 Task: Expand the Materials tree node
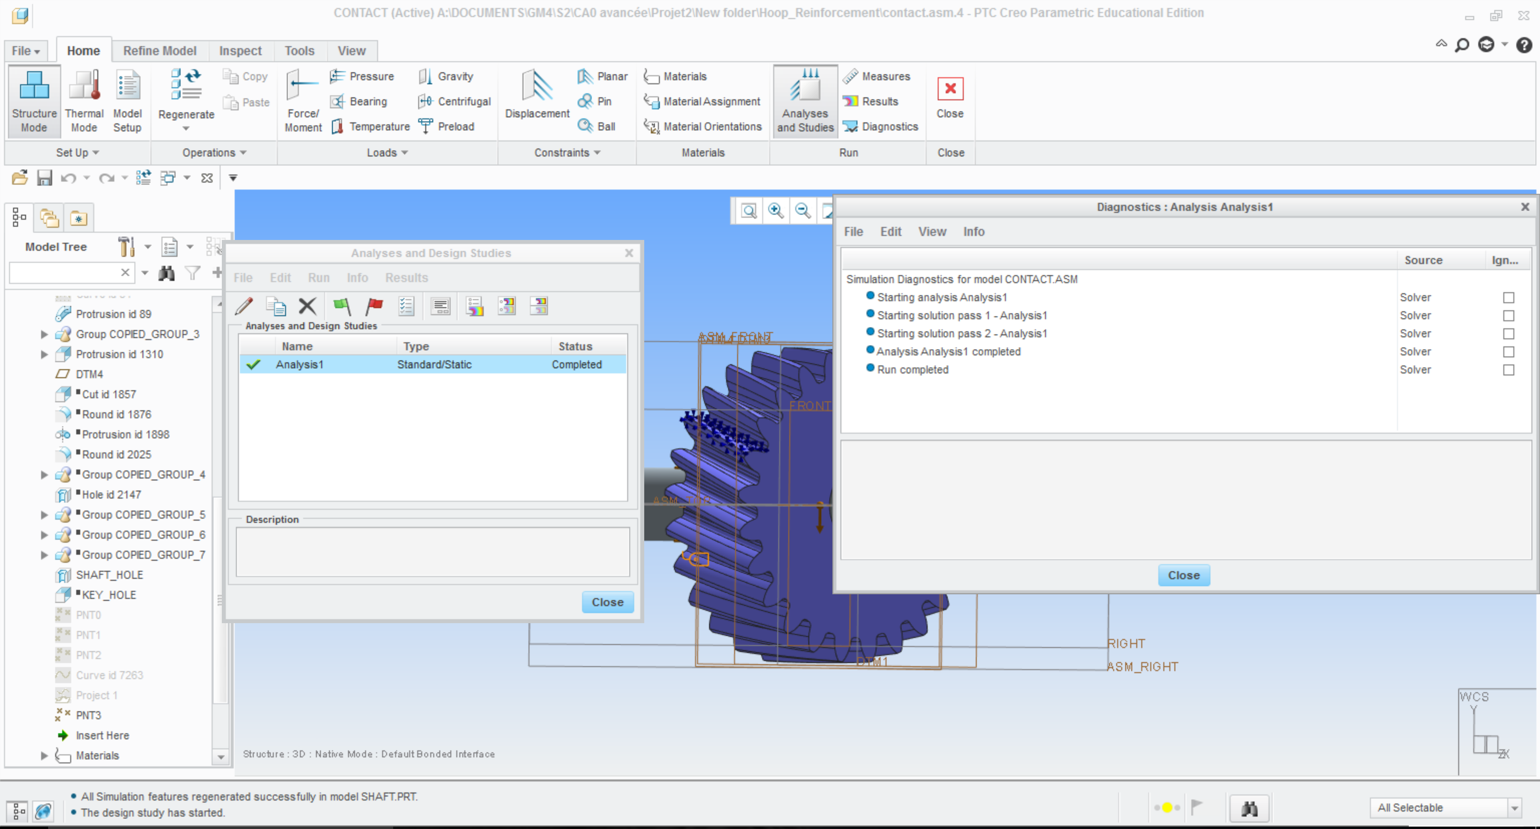(x=44, y=756)
